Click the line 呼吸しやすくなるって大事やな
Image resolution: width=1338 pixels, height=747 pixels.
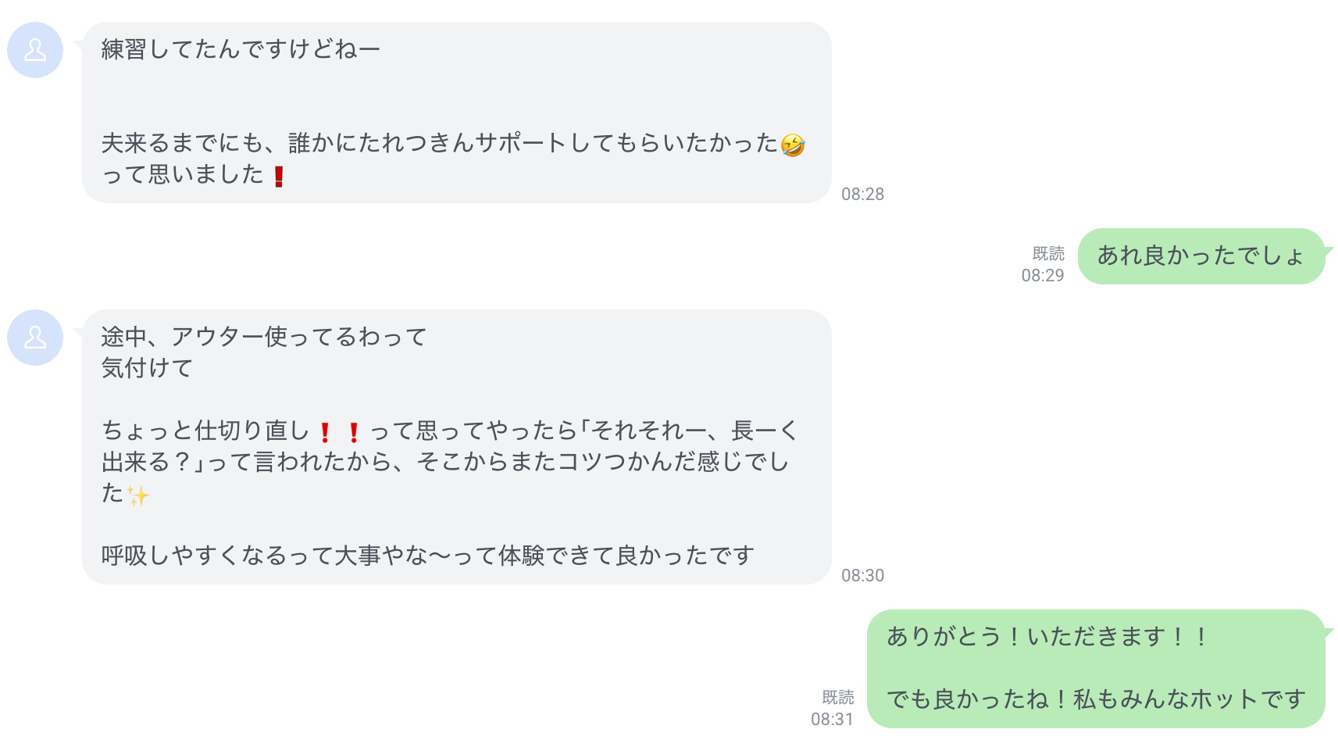[x=427, y=556]
